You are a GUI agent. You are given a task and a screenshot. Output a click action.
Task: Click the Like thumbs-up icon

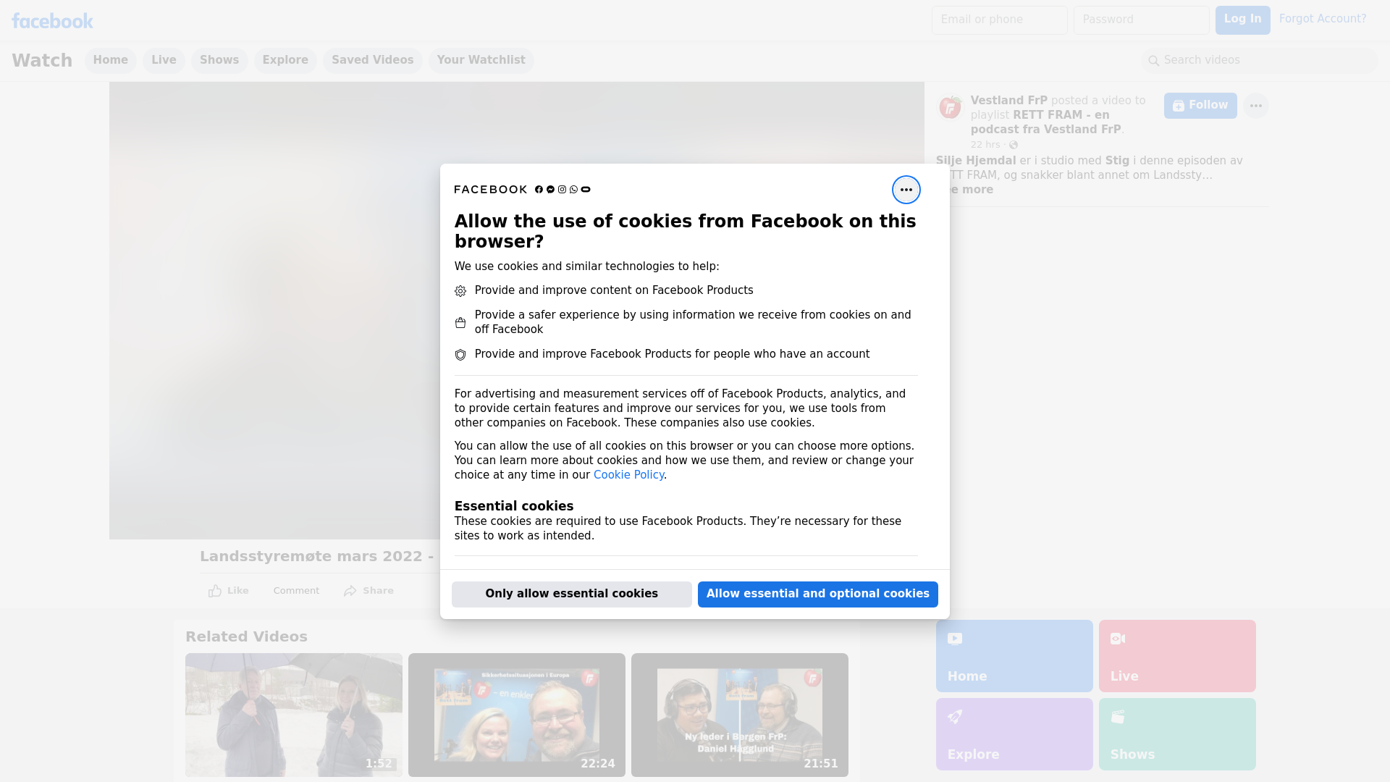coord(215,591)
